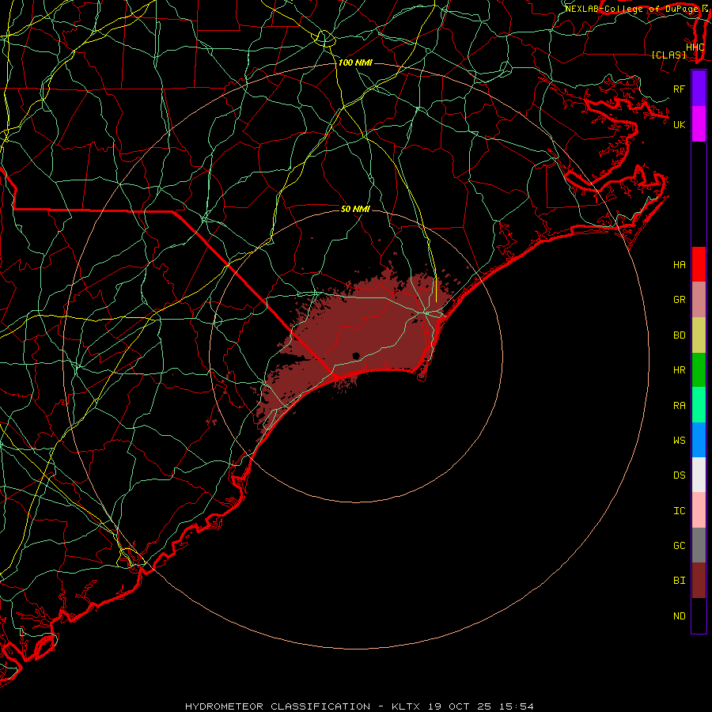
Task: Click the '[CLAS]' units label
Action: 668,55
